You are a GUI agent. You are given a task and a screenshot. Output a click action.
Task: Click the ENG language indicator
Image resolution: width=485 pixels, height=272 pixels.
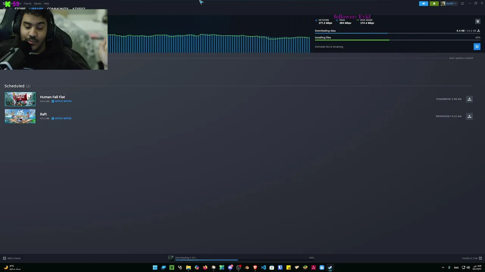click(x=456, y=267)
